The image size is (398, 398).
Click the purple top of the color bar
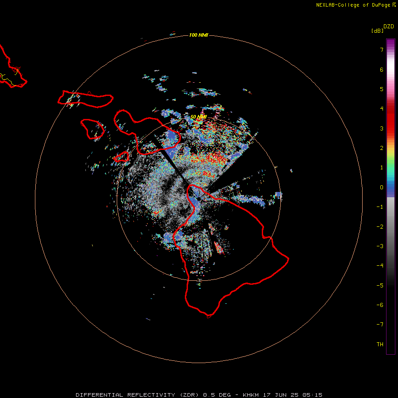[x=390, y=43]
